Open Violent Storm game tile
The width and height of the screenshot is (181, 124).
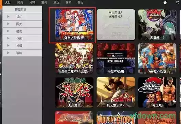(x=116, y=118)
